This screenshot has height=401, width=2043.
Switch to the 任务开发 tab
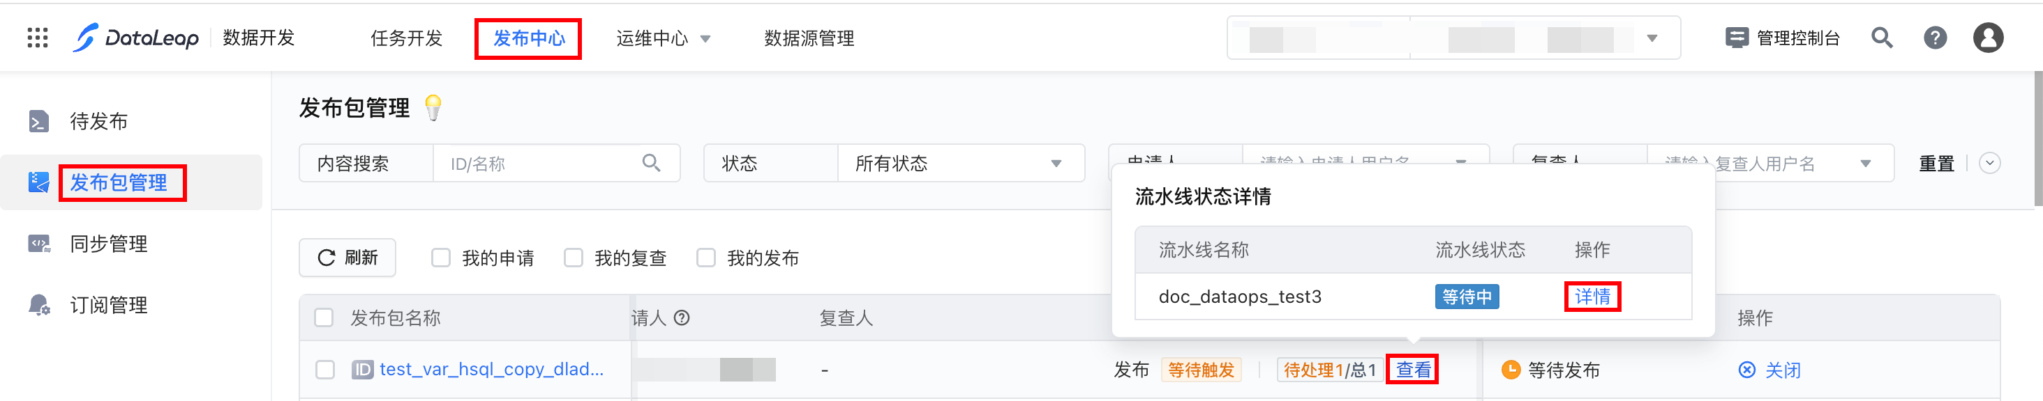tap(406, 38)
